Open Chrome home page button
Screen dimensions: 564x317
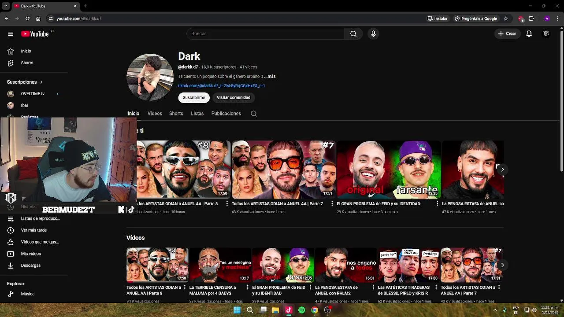(x=38, y=18)
